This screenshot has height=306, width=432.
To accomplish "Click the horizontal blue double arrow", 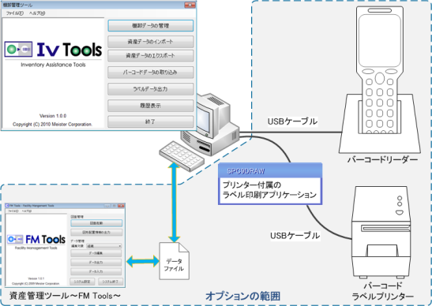I will [143, 261].
